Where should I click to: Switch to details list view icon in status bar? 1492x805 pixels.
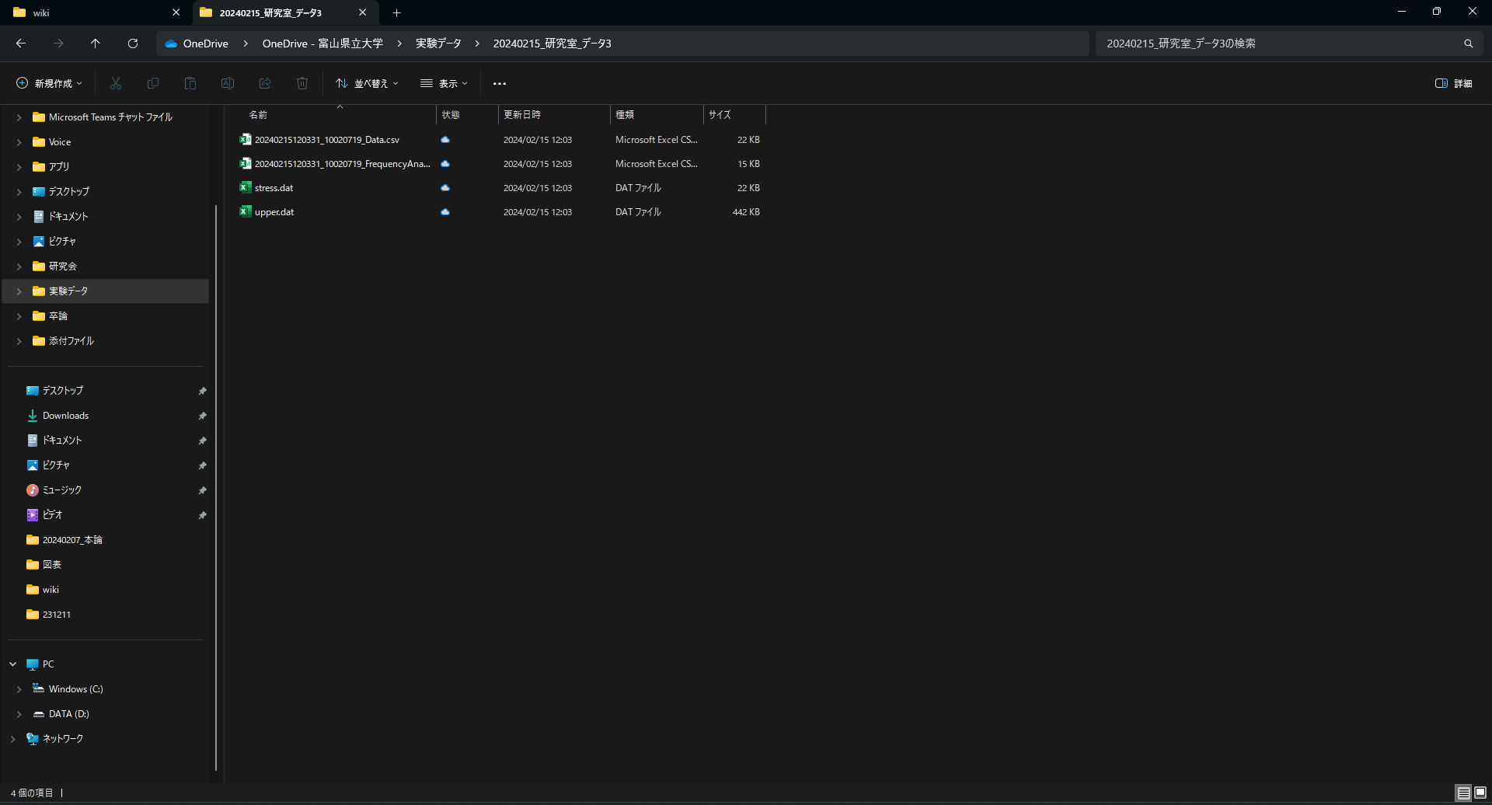pos(1463,793)
